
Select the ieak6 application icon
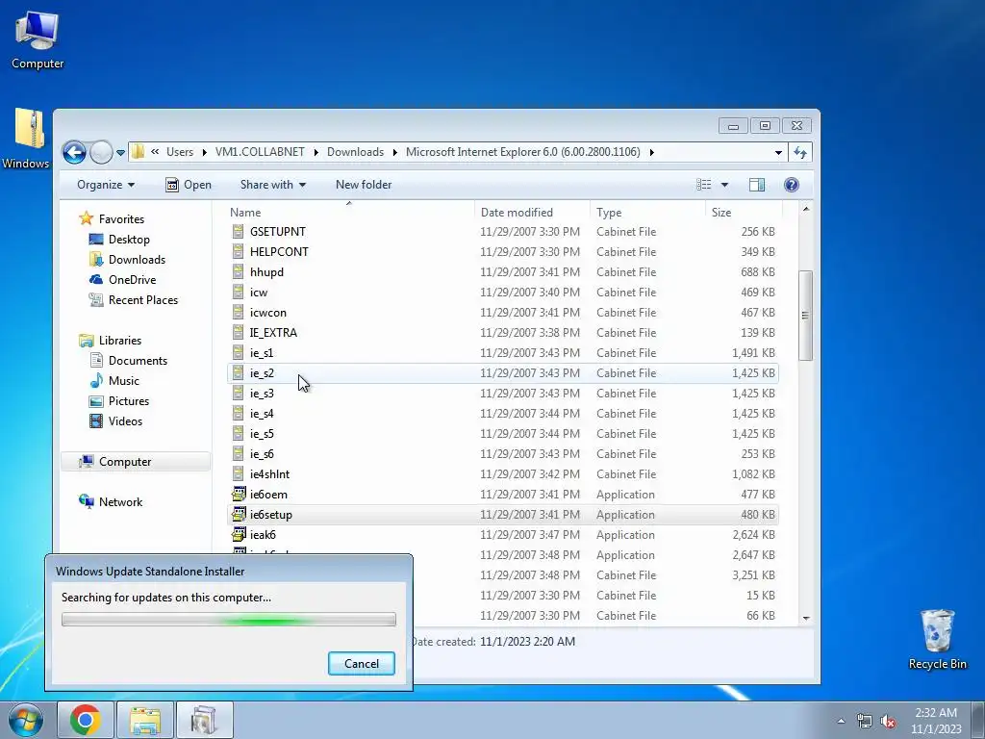pyautogui.click(x=239, y=534)
